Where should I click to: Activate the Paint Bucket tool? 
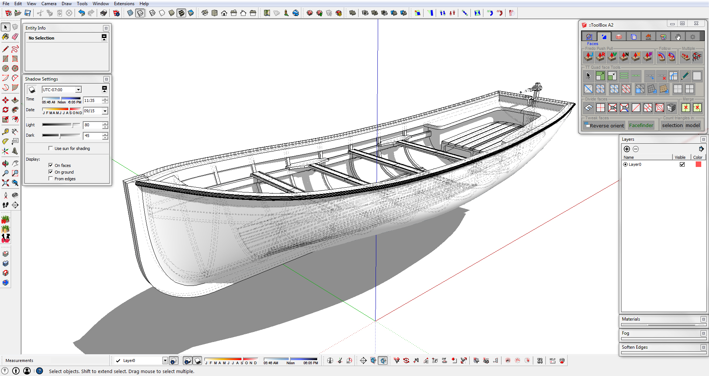point(6,37)
